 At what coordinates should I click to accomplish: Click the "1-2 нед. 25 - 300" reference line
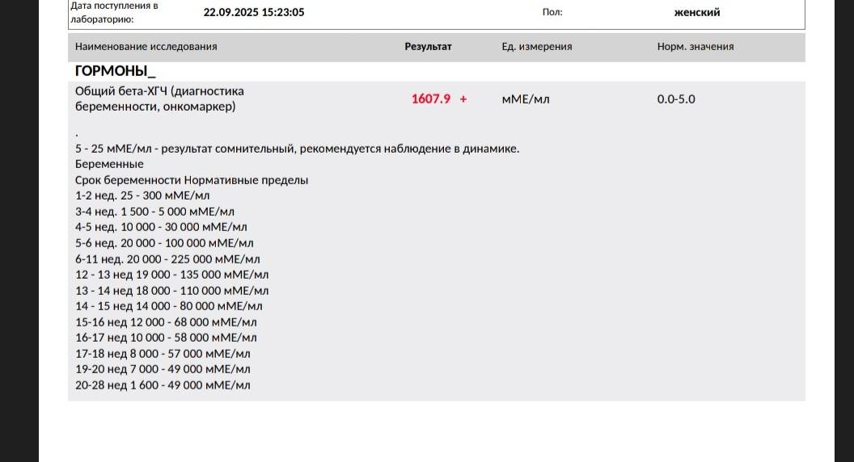coord(142,195)
